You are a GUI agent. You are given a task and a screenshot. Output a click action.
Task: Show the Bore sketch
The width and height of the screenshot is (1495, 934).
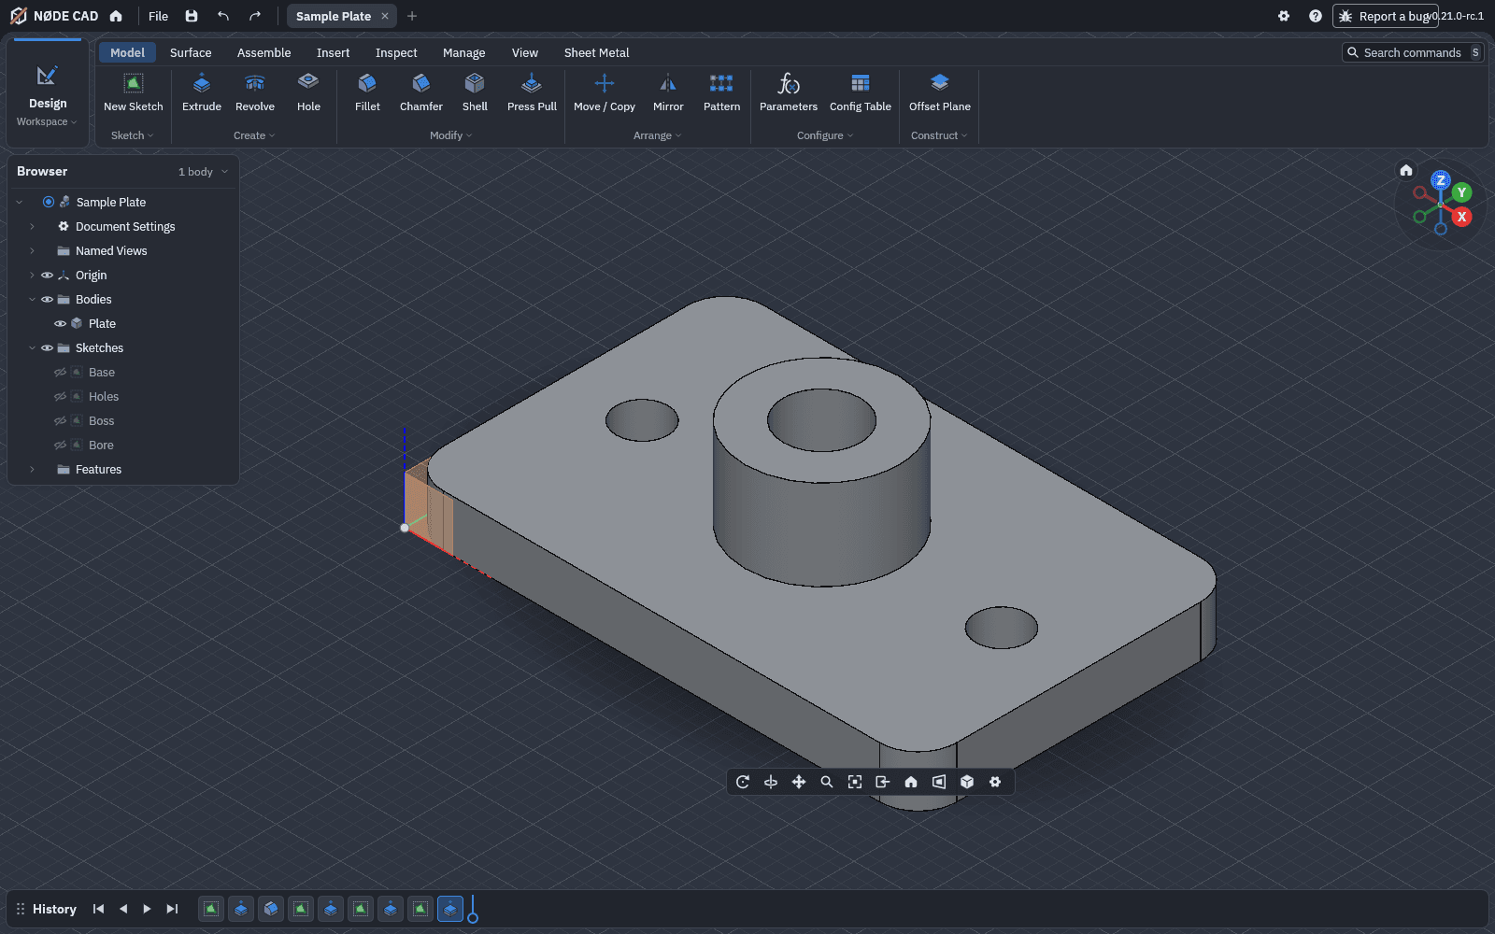60,446
